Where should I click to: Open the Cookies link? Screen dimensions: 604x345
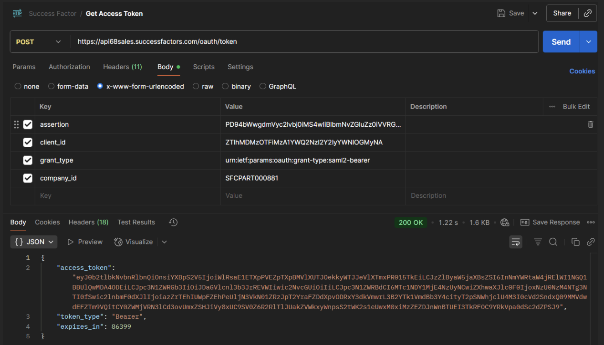click(x=582, y=71)
